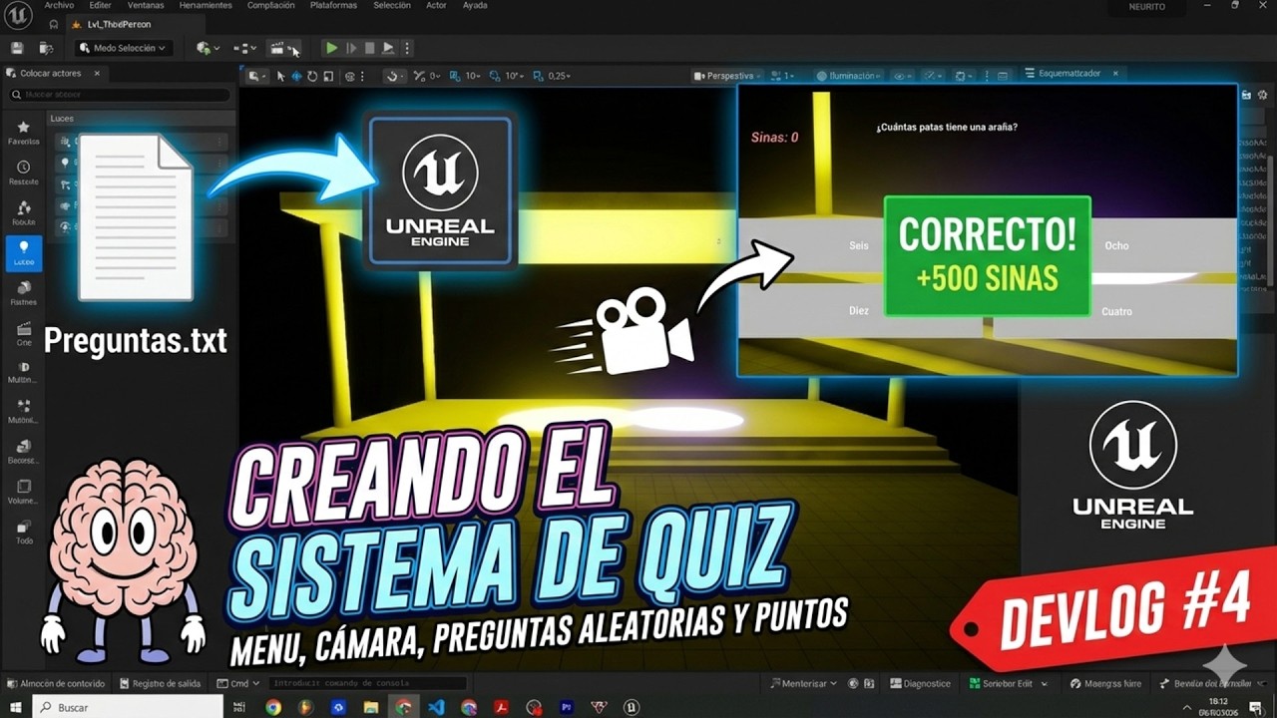
Task: Open Windows notification center icon
Action: click(1255, 707)
